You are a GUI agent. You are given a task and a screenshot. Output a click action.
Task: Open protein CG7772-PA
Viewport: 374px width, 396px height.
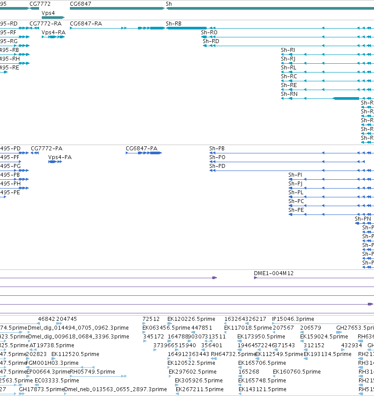47,149
